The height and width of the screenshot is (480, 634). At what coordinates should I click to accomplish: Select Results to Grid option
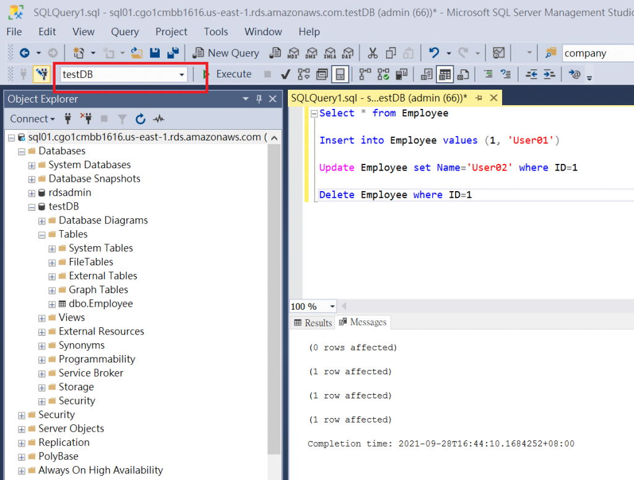pyautogui.click(x=445, y=74)
